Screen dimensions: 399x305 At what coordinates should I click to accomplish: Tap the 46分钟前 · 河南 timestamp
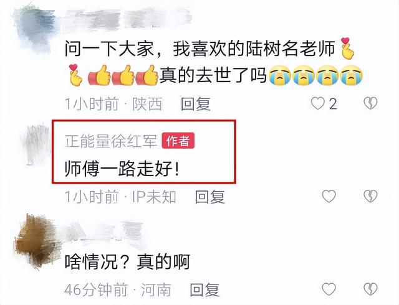click(x=117, y=289)
